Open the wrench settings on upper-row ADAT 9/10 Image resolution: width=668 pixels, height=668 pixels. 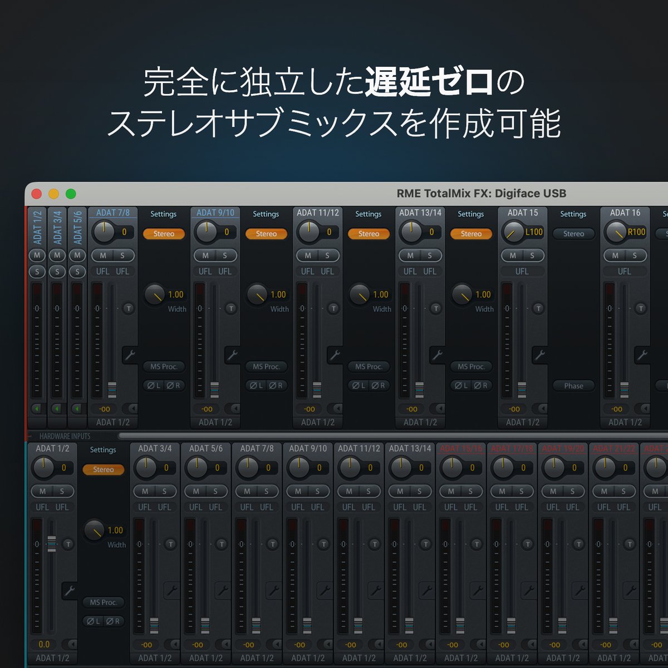tap(233, 355)
